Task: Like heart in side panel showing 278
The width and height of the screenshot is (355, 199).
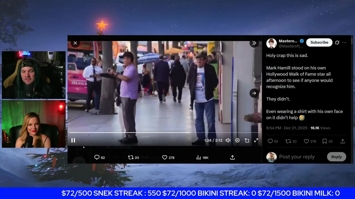Action: 310,141
